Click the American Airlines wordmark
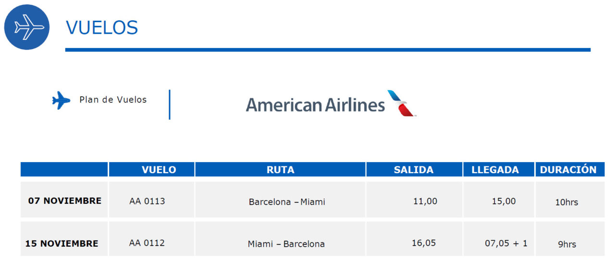 point(315,104)
